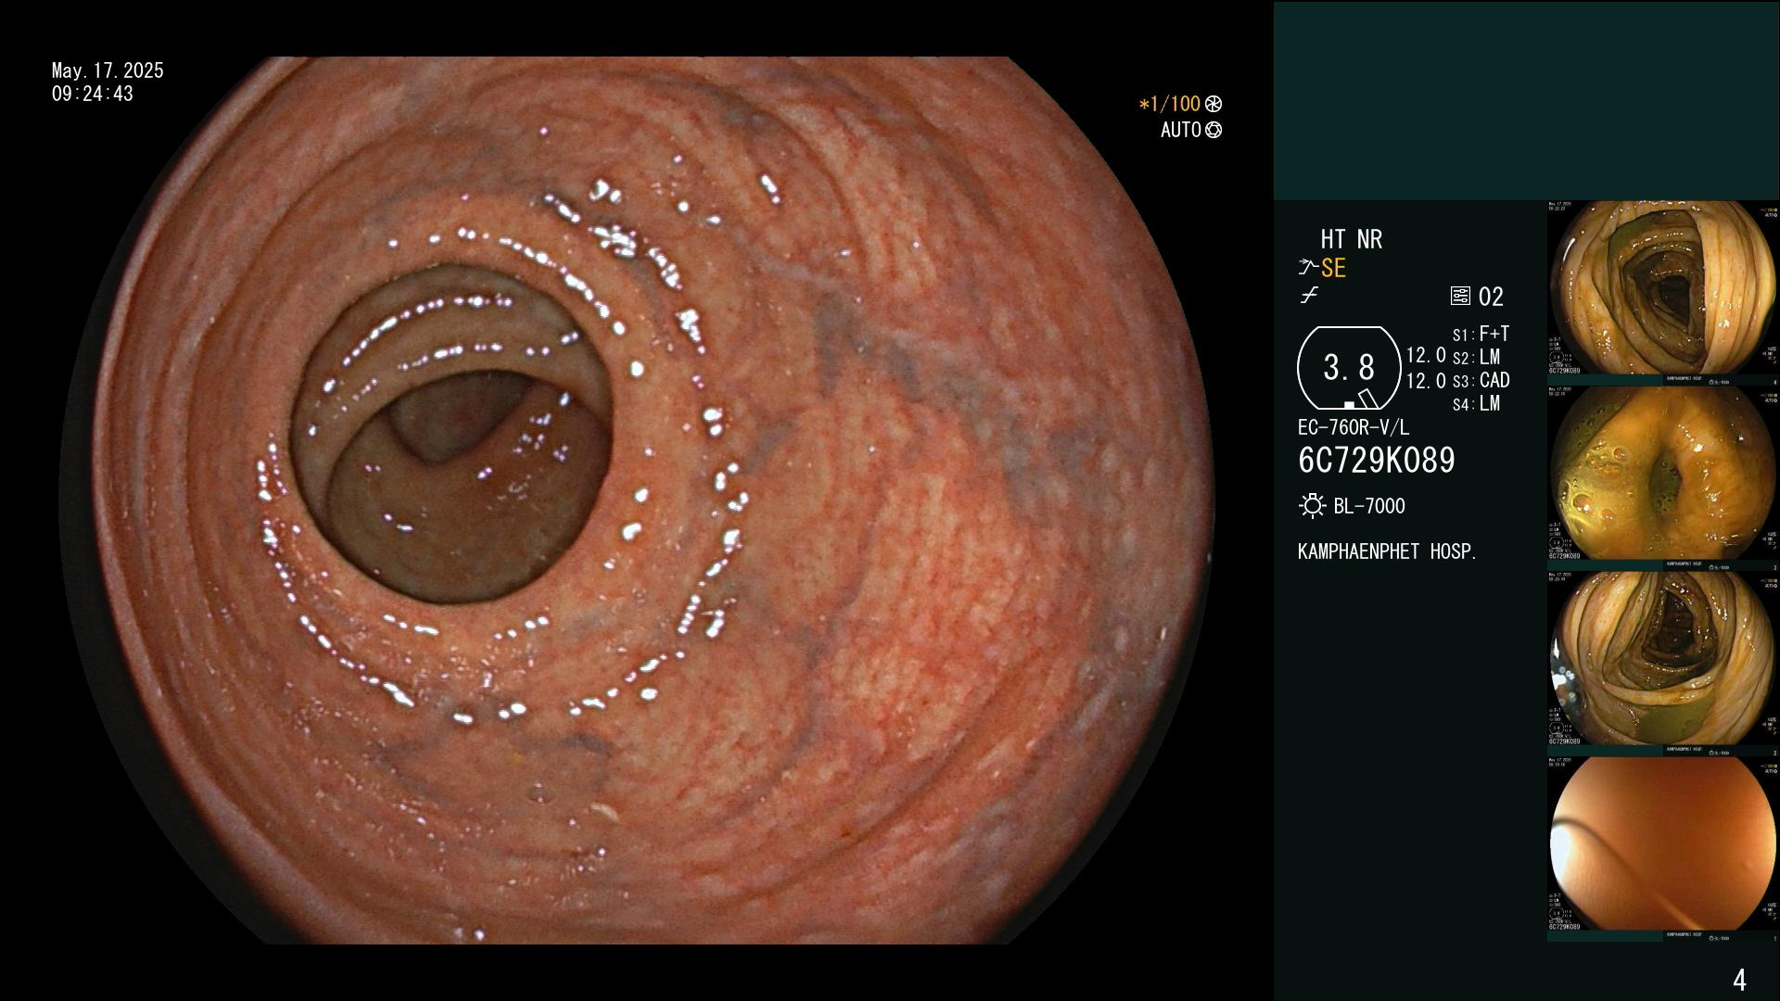This screenshot has width=1780, height=1001.
Task: Click the structure enhancement SE icon
Action: tap(1308, 268)
